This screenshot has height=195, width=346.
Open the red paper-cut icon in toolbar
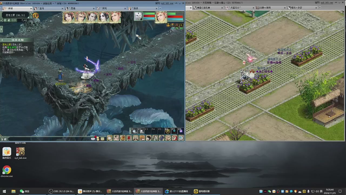coord(175,138)
